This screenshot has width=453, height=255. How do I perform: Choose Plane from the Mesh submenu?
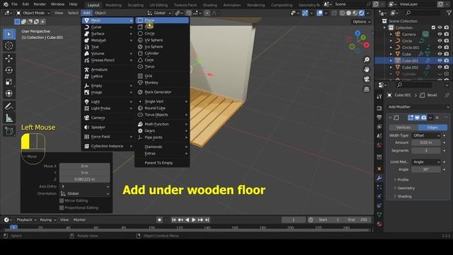point(162,21)
